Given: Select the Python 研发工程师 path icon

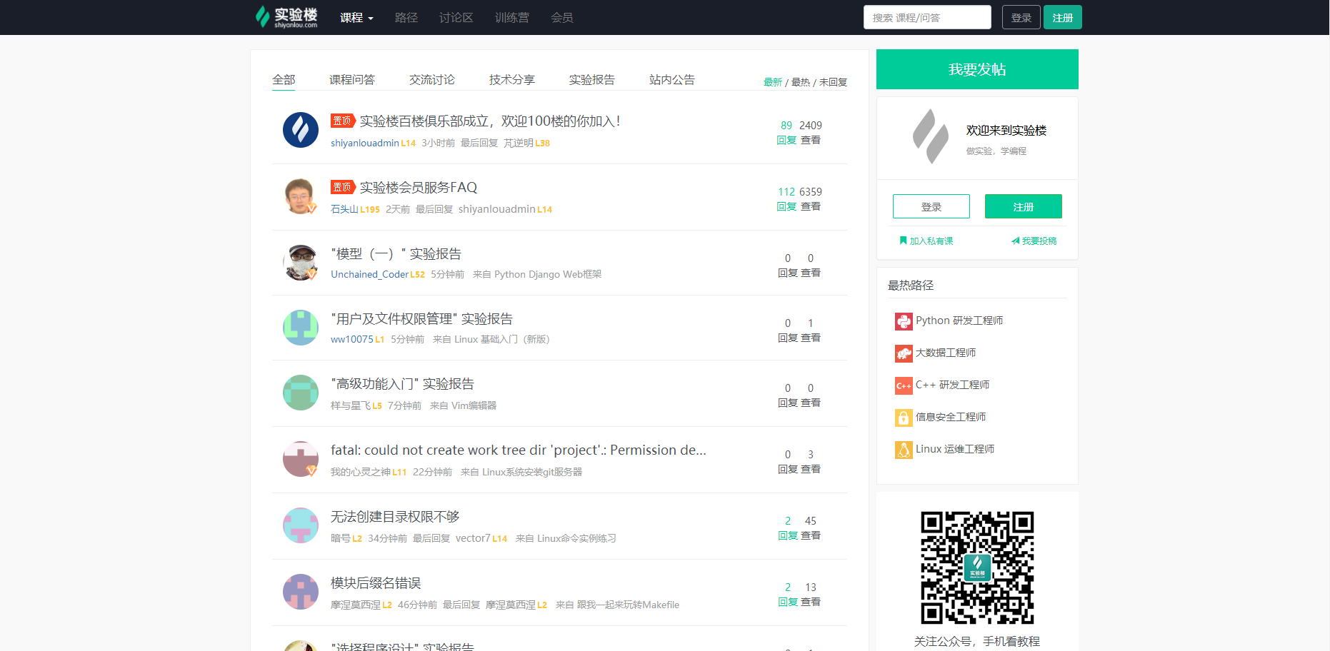Looking at the screenshot, I should point(904,321).
